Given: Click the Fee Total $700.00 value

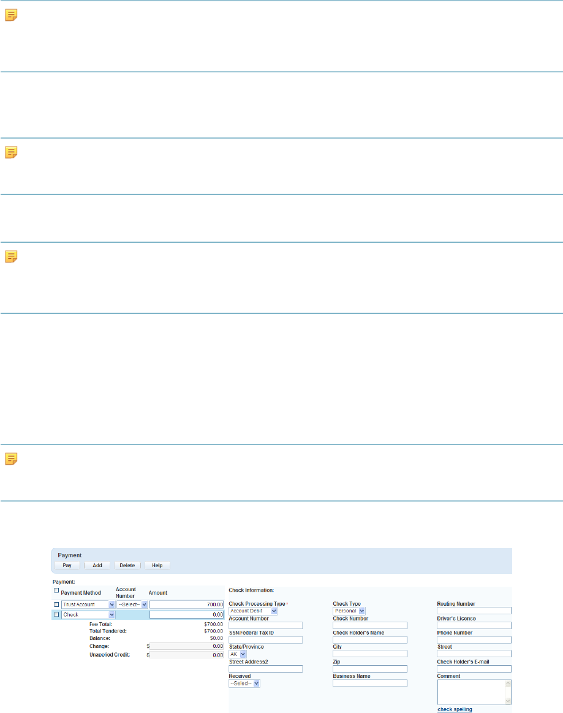Looking at the screenshot, I should click(214, 624).
